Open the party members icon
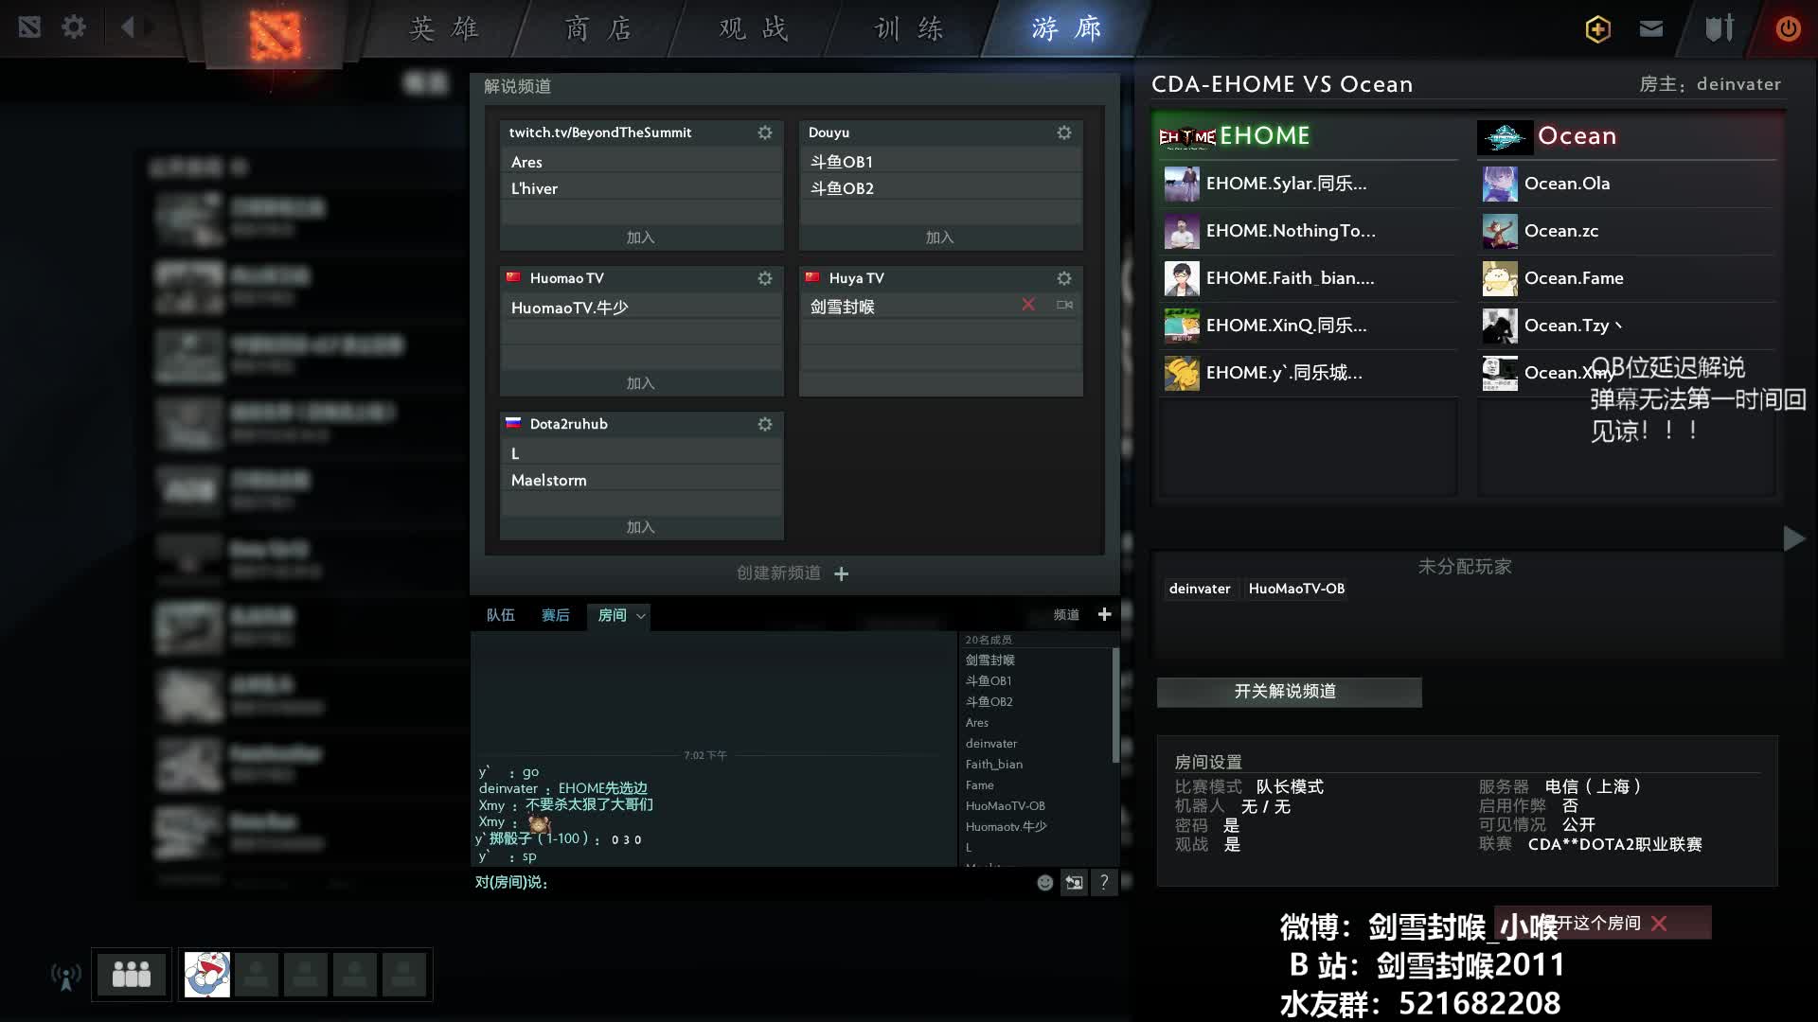The height and width of the screenshot is (1022, 1818). click(132, 974)
